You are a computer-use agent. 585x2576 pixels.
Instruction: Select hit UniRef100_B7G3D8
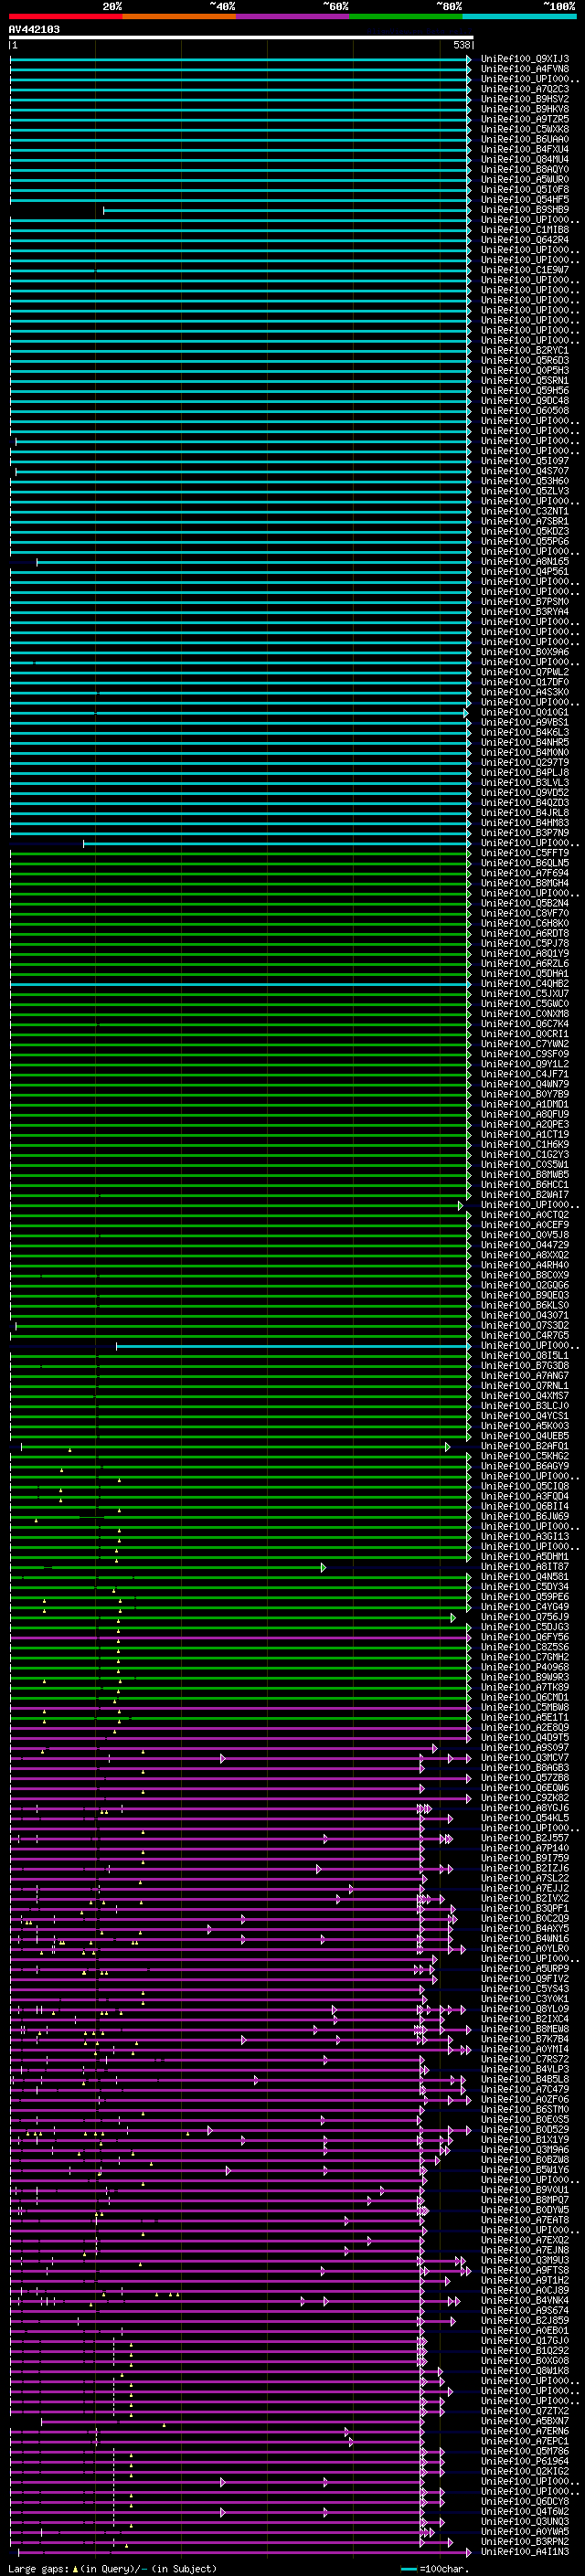point(525,1365)
